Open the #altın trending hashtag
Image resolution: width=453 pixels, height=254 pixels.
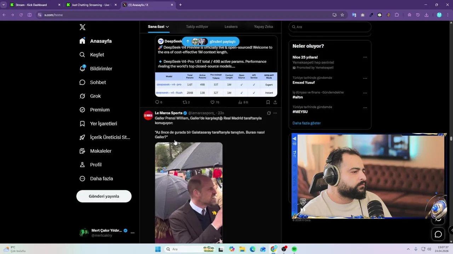[x=298, y=97]
